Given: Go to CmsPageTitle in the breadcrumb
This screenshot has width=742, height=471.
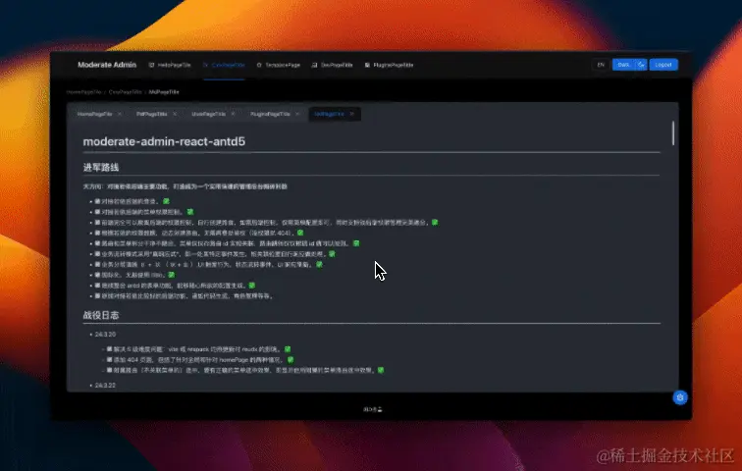Looking at the screenshot, I should pyautogui.click(x=125, y=92).
